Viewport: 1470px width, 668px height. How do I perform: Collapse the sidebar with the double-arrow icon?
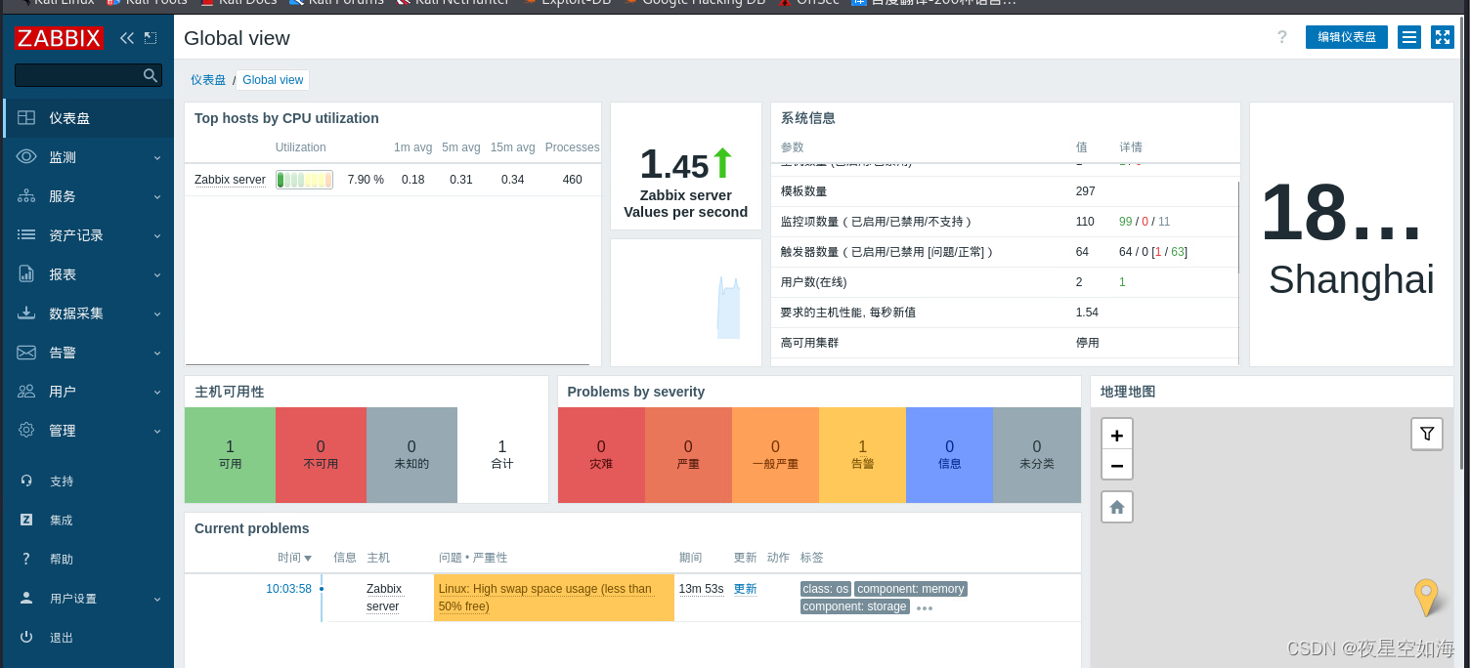point(127,38)
